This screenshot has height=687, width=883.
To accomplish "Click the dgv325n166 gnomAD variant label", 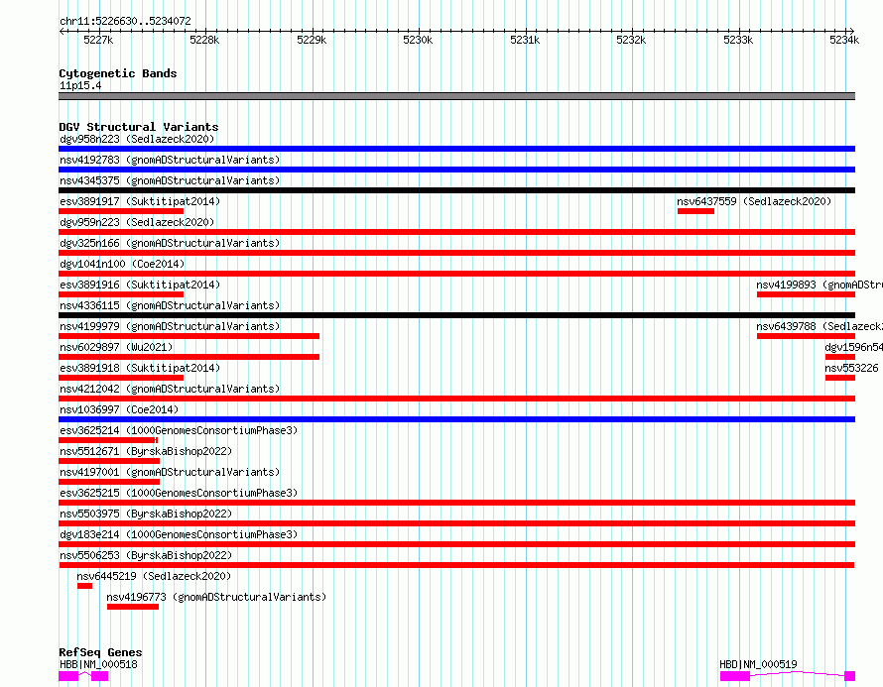I will [x=170, y=243].
